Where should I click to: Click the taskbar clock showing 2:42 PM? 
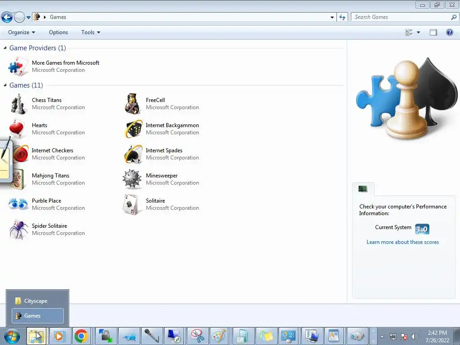tap(437, 333)
